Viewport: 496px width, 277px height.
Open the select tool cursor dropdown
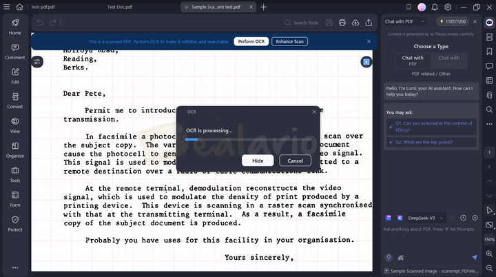click(489, 211)
